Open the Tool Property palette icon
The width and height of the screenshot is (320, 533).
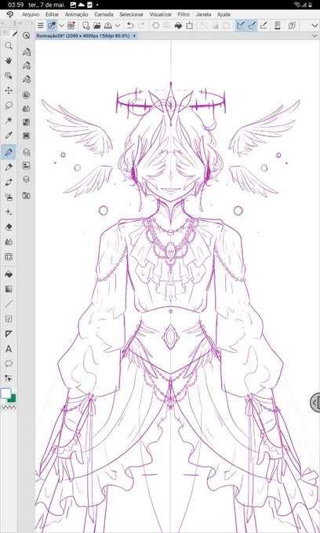[26, 65]
